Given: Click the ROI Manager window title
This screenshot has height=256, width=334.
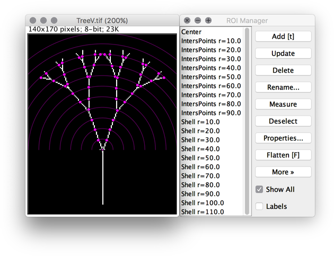Looking at the screenshot, I should pyautogui.click(x=247, y=21).
